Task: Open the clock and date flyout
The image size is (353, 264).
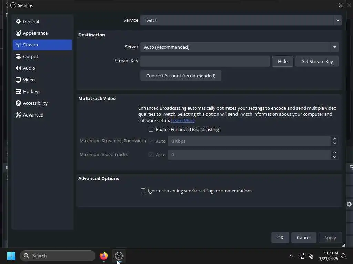Action: click(328, 256)
